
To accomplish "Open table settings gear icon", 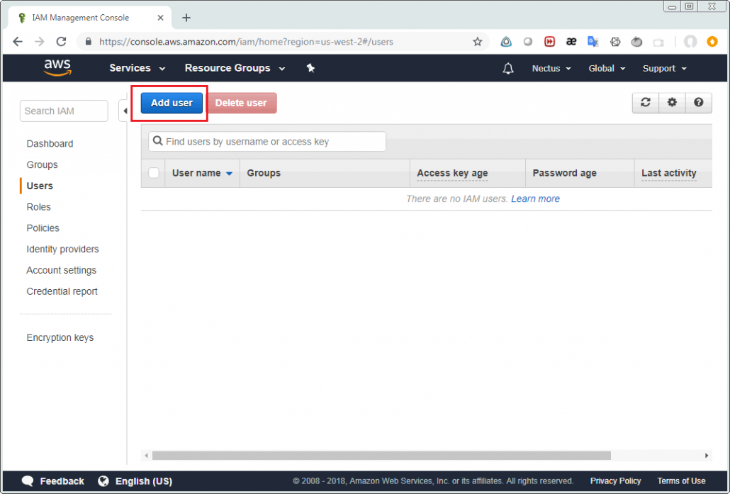I will click(x=672, y=103).
